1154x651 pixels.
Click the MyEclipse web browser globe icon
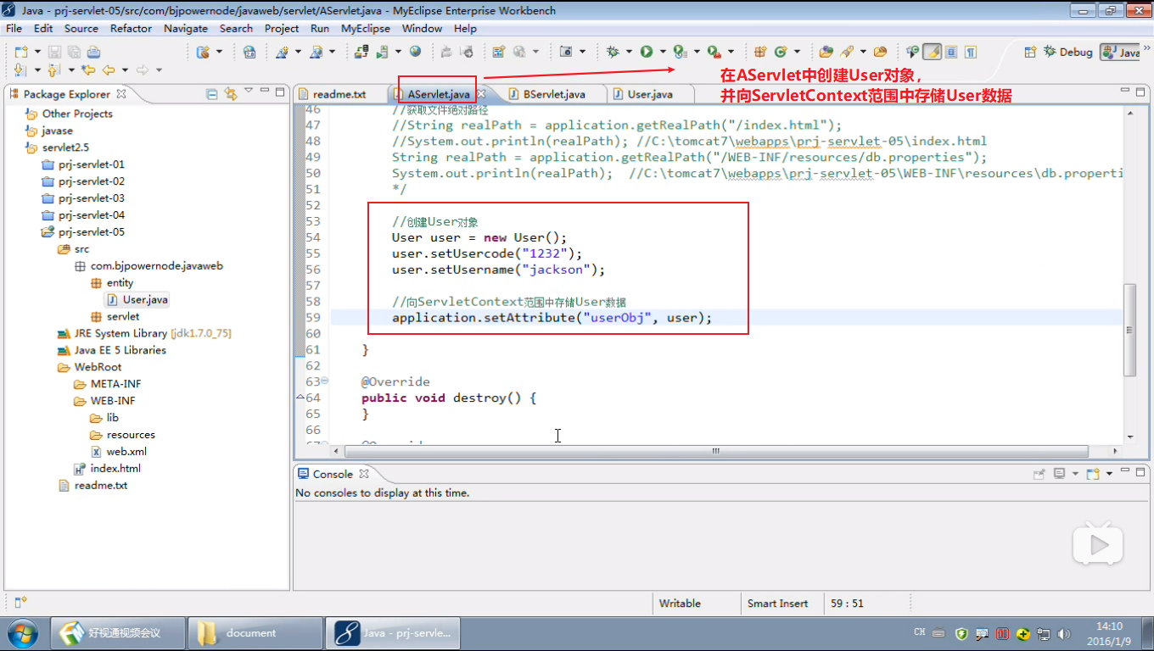(415, 52)
